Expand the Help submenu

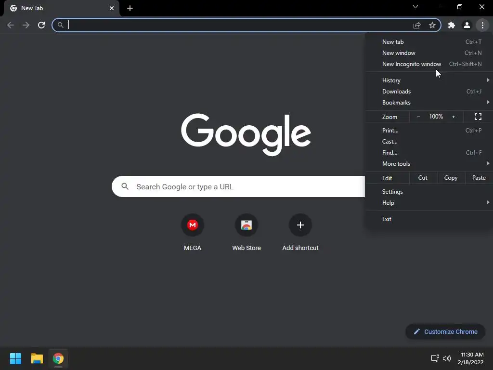[429, 203]
